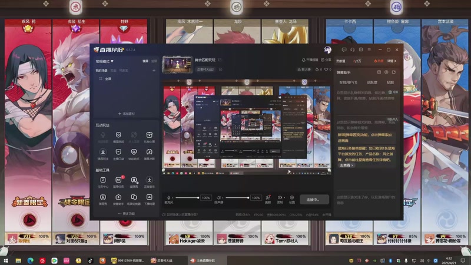Switch to the 在线用户(1) tab

(x=348, y=82)
